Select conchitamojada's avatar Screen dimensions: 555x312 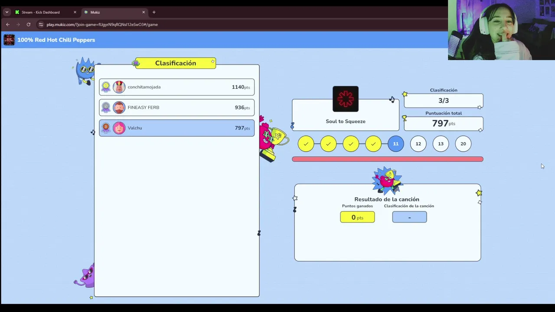(119, 87)
